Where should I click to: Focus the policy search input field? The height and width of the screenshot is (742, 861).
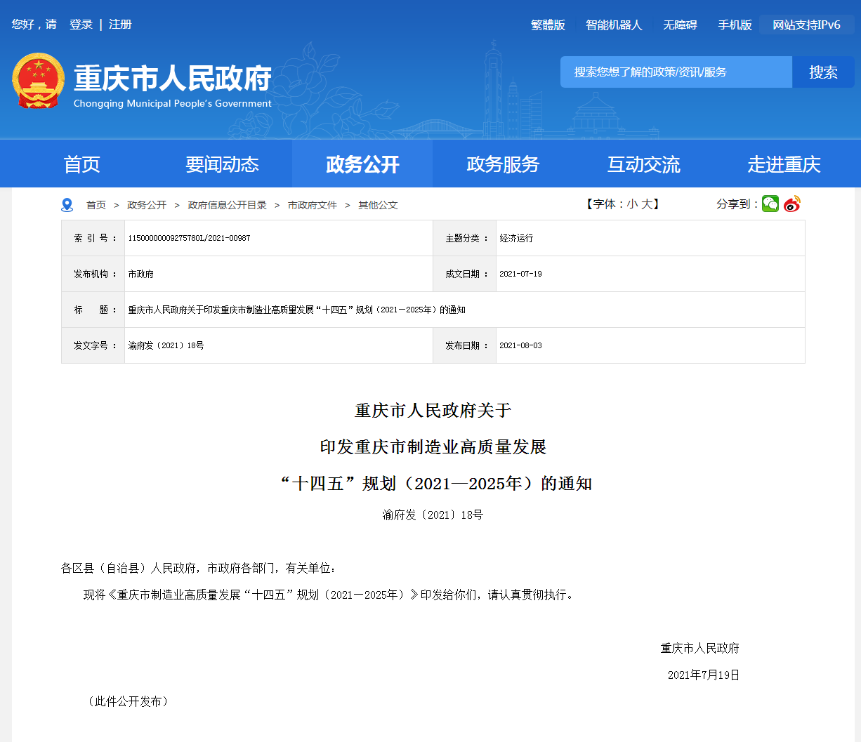click(x=676, y=72)
